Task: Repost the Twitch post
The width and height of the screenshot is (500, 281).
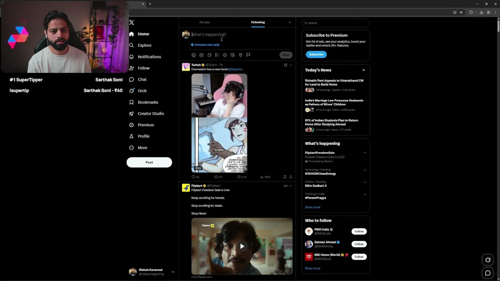Action: [218, 177]
